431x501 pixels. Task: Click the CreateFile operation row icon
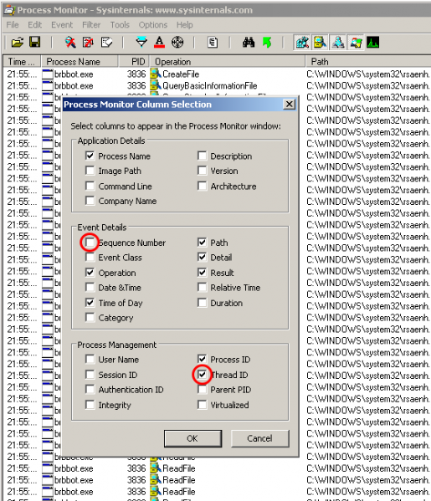(156, 74)
